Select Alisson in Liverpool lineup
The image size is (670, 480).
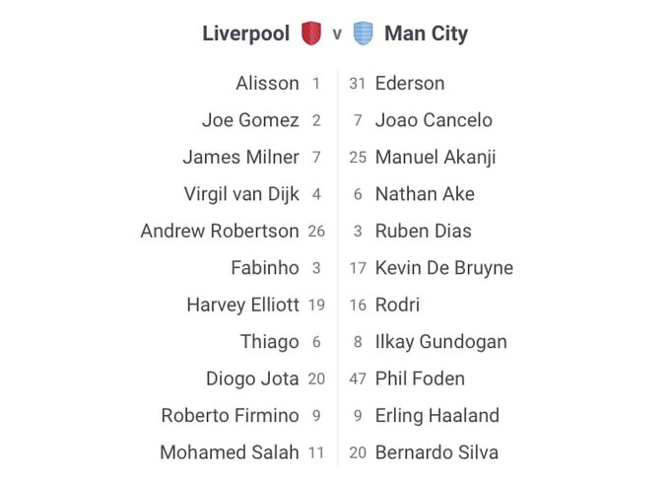pyautogui.click(x=267, y=83)
